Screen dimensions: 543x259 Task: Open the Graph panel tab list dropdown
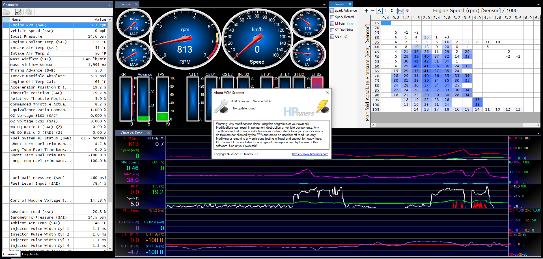538,5
